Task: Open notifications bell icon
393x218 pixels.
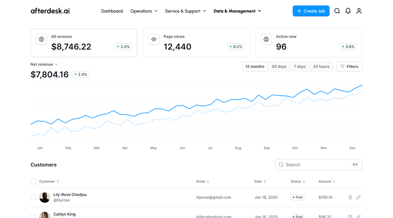Action: [348, 11]
